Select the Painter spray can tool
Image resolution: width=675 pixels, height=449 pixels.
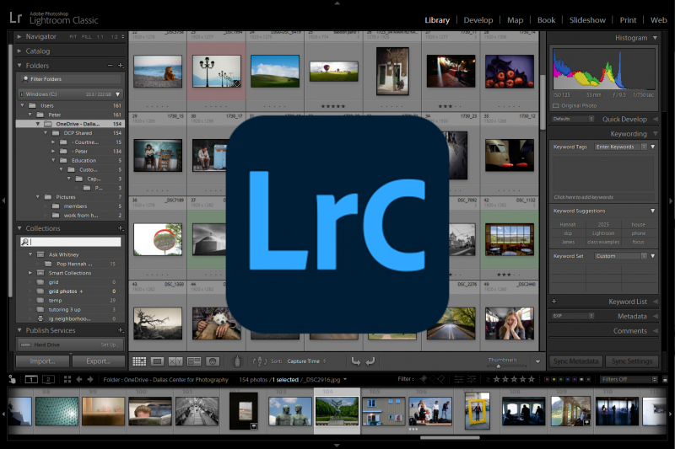click(x=237, y=361)
